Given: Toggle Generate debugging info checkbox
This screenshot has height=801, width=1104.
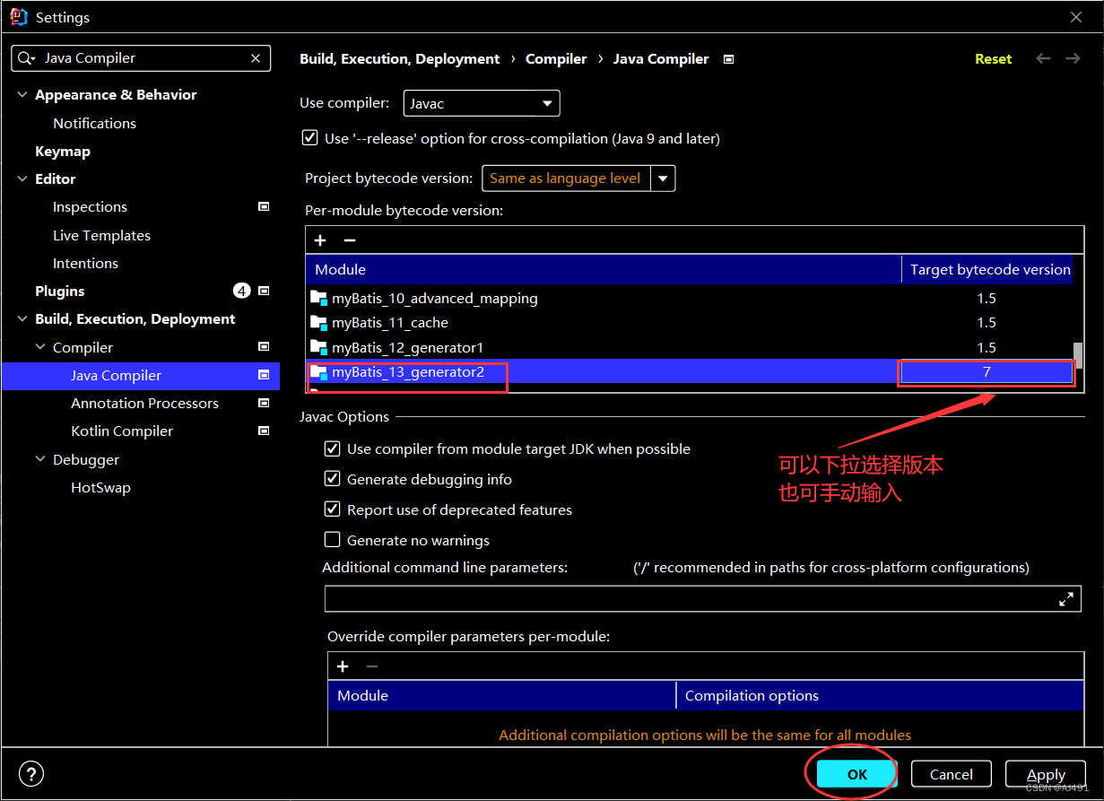Looking at the screenshot, I should click(x=332, y=479).
